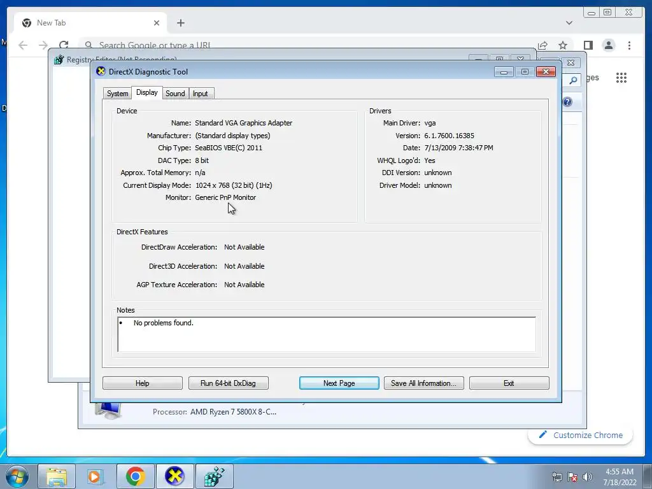Expand Chrome tab search chevron

click(x=569, y=23)
